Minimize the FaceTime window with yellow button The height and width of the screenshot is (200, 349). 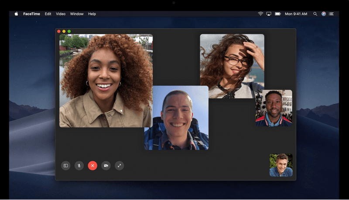pos(64,31)
